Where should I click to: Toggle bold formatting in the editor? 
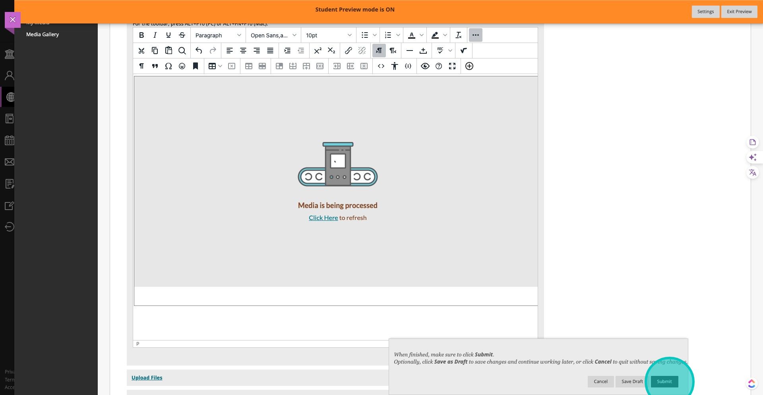(141, 35)
